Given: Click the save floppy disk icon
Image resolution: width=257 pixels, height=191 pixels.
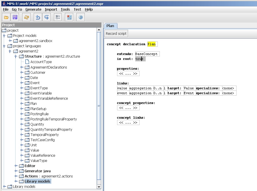Looking at the screenshot, I should [x=15, y=18].
